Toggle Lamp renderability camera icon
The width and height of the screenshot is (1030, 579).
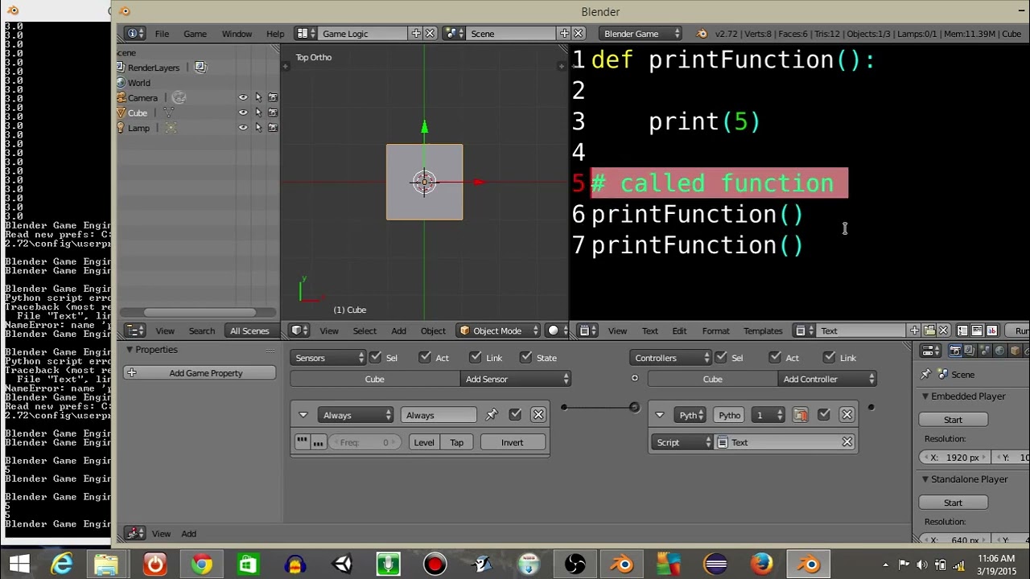(273, 128)
